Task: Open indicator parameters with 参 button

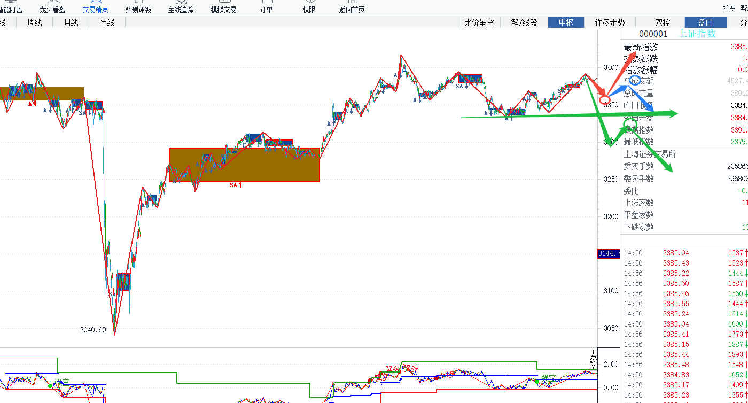Action: pos(593,359)
